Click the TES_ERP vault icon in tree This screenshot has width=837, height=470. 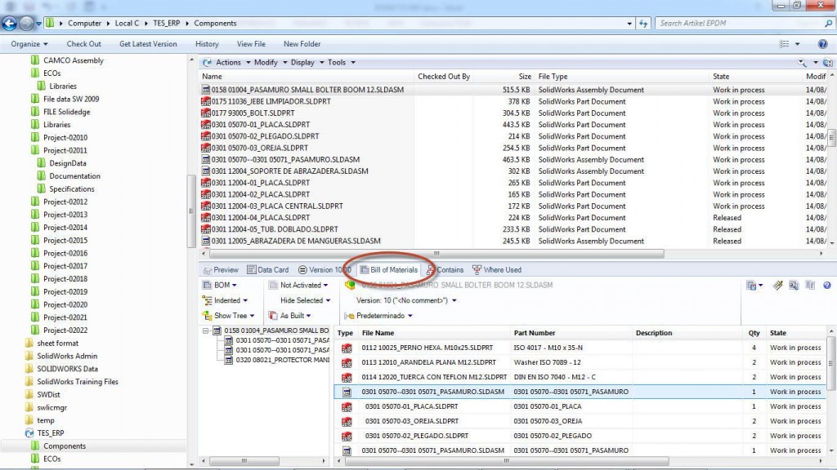coord(29,433)
